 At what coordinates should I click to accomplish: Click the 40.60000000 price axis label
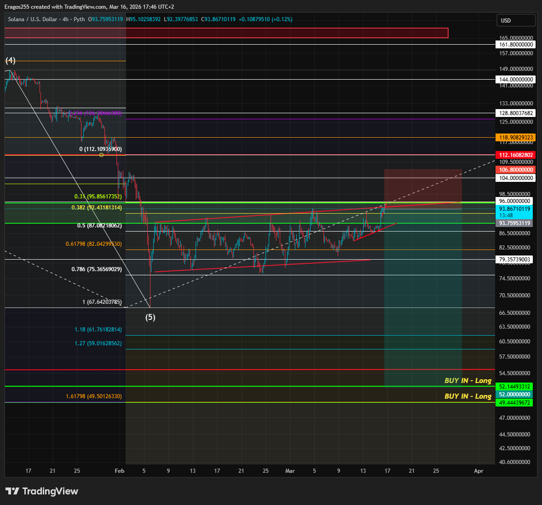point(515,462)
